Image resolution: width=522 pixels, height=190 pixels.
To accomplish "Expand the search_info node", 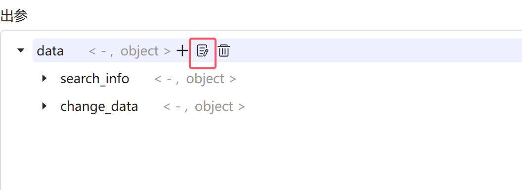I will pyautogui.click(x=44, y=79).
